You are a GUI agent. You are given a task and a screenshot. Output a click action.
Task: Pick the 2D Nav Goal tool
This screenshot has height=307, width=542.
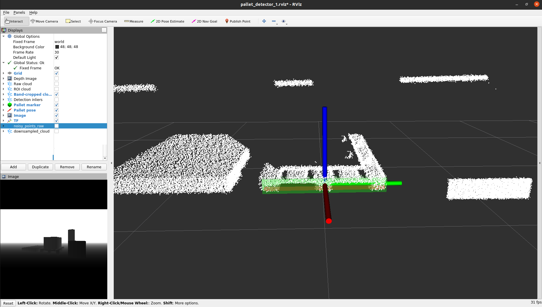point(204,21)
